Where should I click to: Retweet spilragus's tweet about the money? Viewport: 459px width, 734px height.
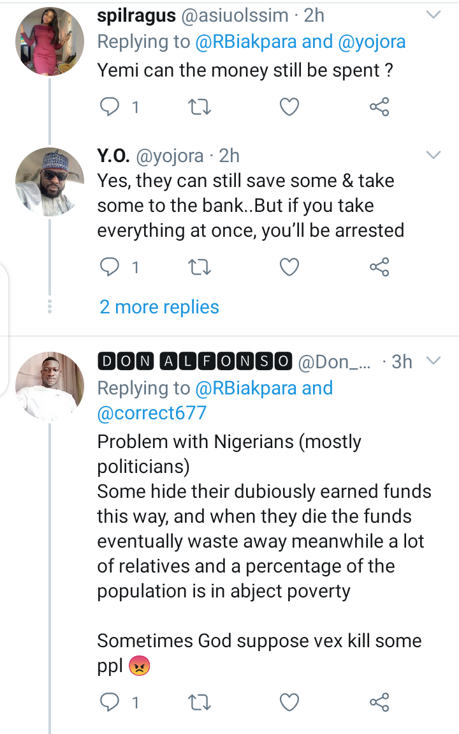pos(201,107)
